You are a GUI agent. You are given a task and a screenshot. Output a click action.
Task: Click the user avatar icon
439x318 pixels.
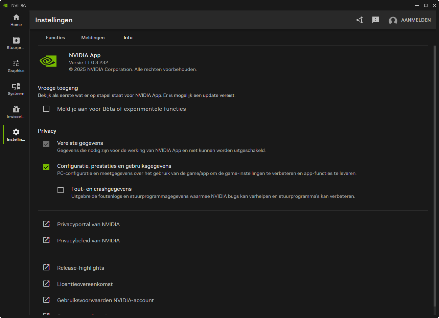pyautogui.click(x=393, y=20)
